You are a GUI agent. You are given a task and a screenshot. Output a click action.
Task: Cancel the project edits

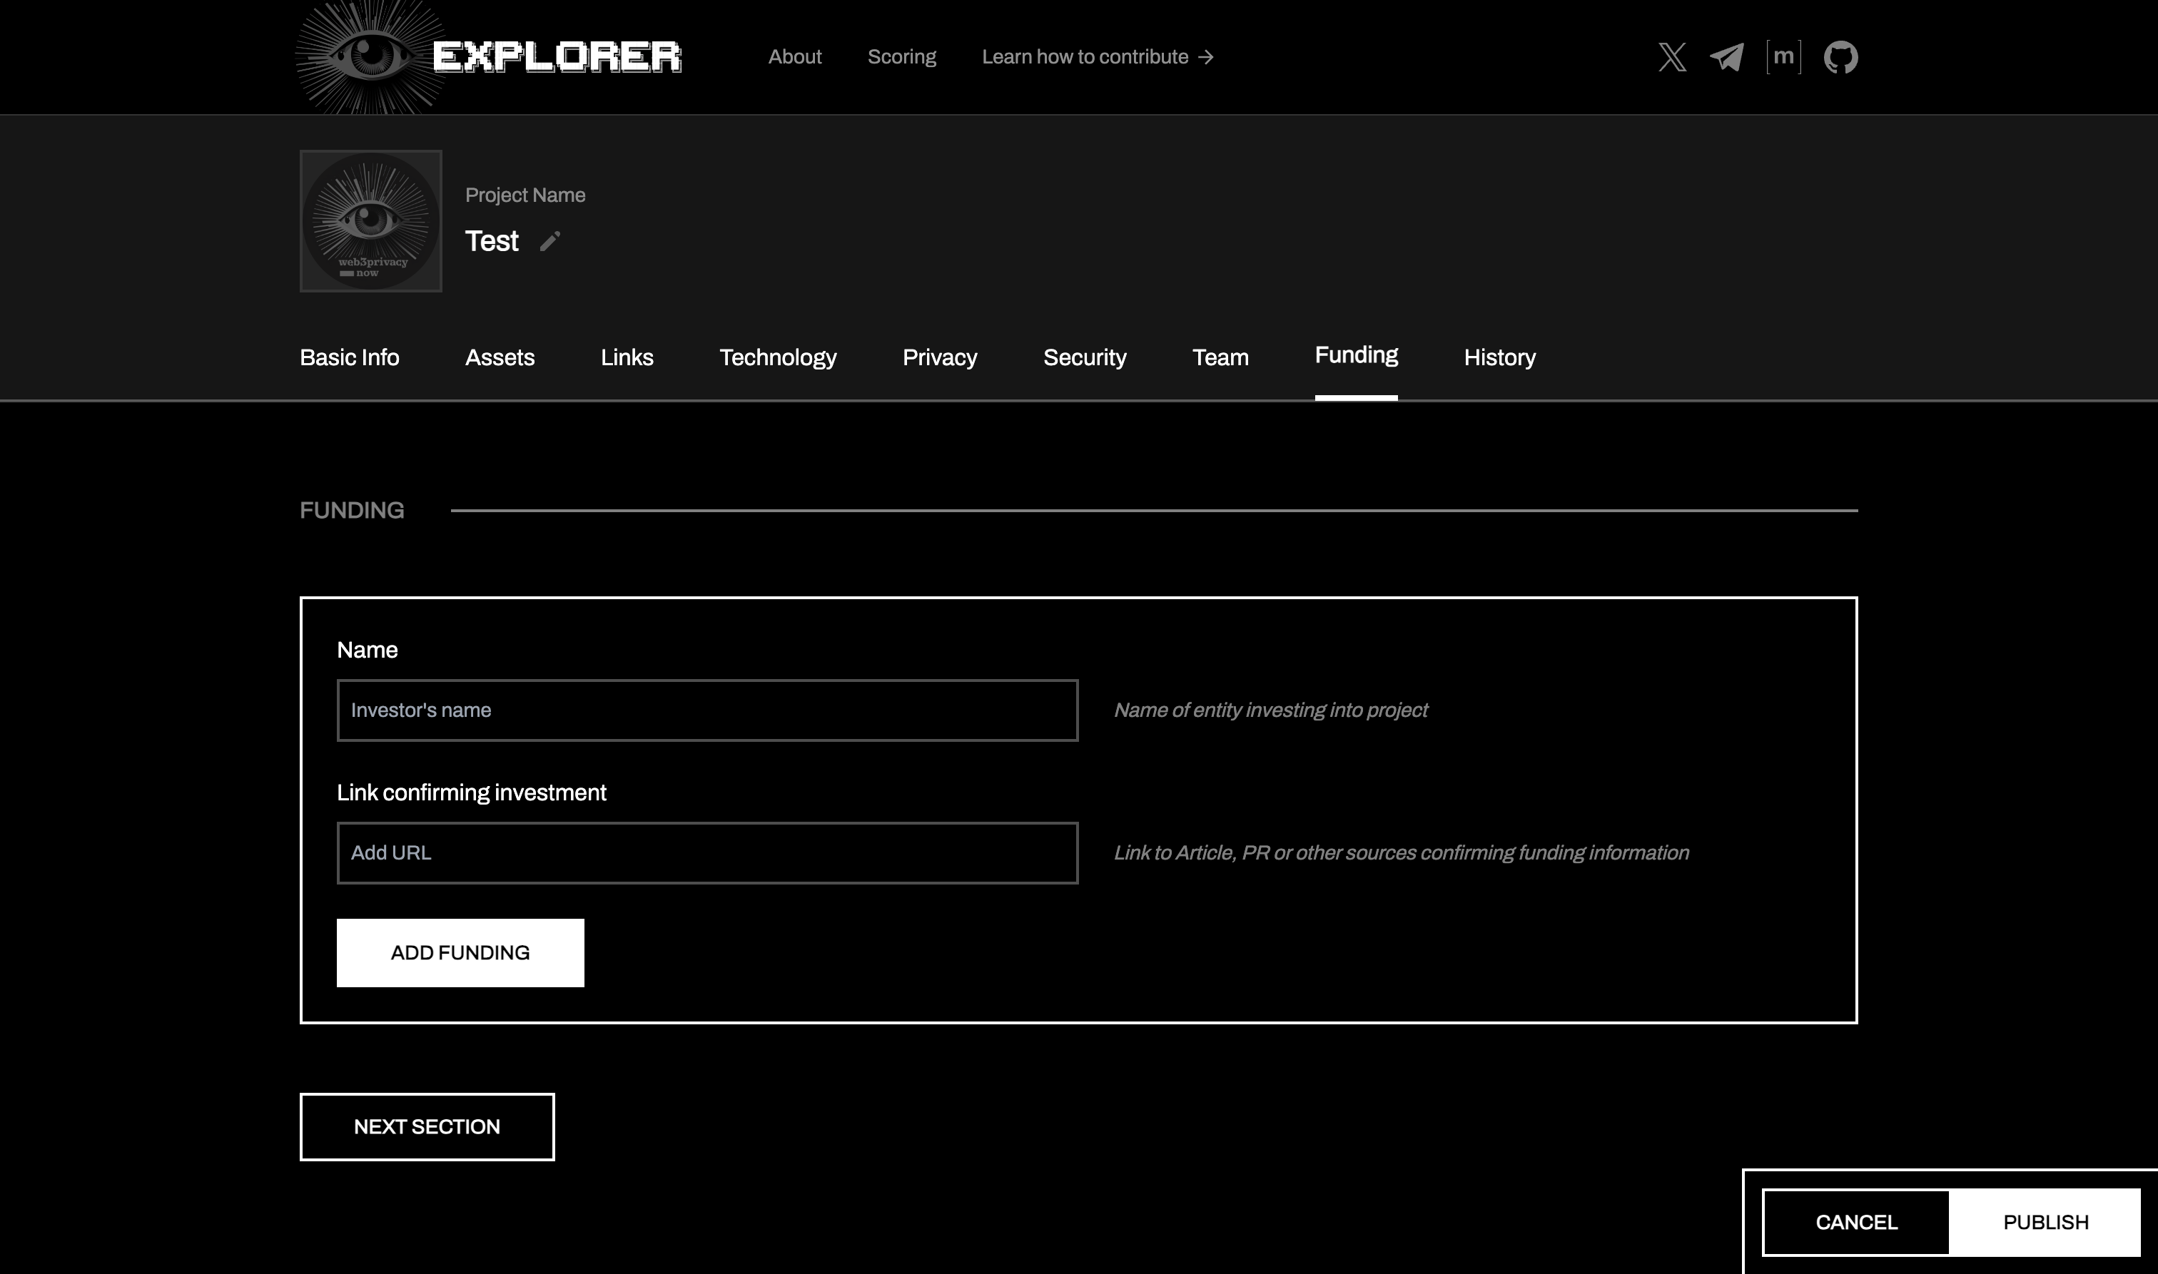[x=1855, y=1222]
